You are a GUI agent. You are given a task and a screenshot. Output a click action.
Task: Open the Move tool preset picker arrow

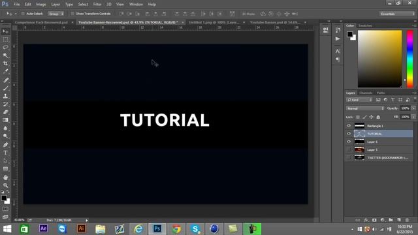pyautogui.click(x=16, y=14)
